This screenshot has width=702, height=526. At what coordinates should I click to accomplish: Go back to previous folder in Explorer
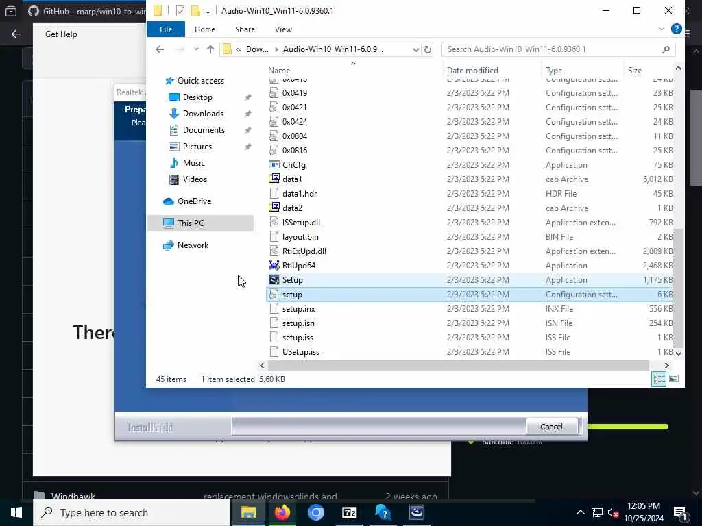(160, 49)
